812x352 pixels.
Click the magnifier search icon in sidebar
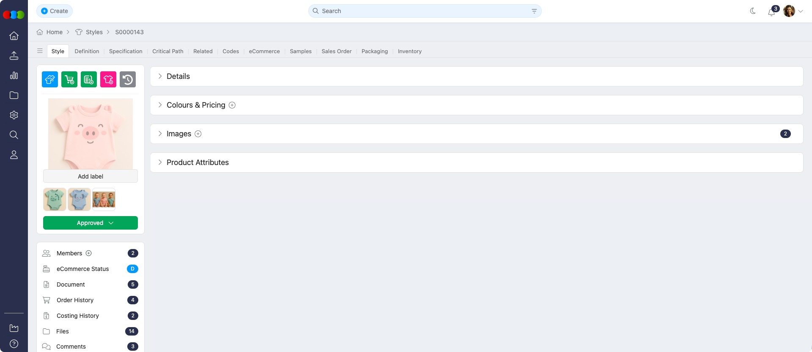pos(14,135)
